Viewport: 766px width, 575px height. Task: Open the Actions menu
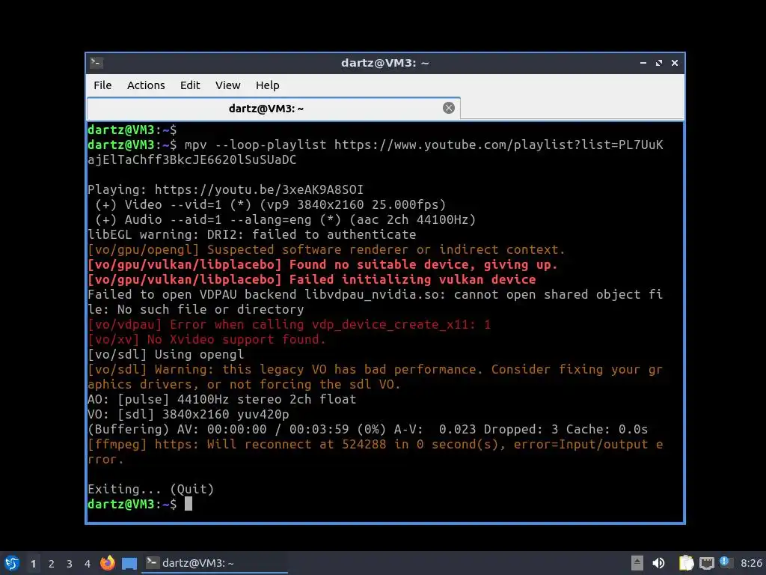point(146,85)
